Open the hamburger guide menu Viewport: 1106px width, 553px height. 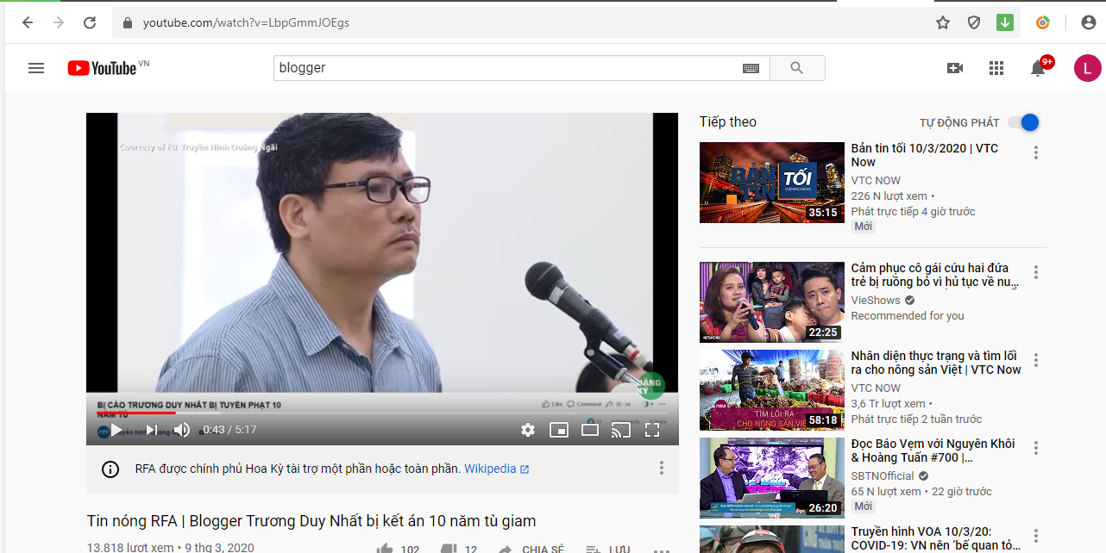coord(36,68)
